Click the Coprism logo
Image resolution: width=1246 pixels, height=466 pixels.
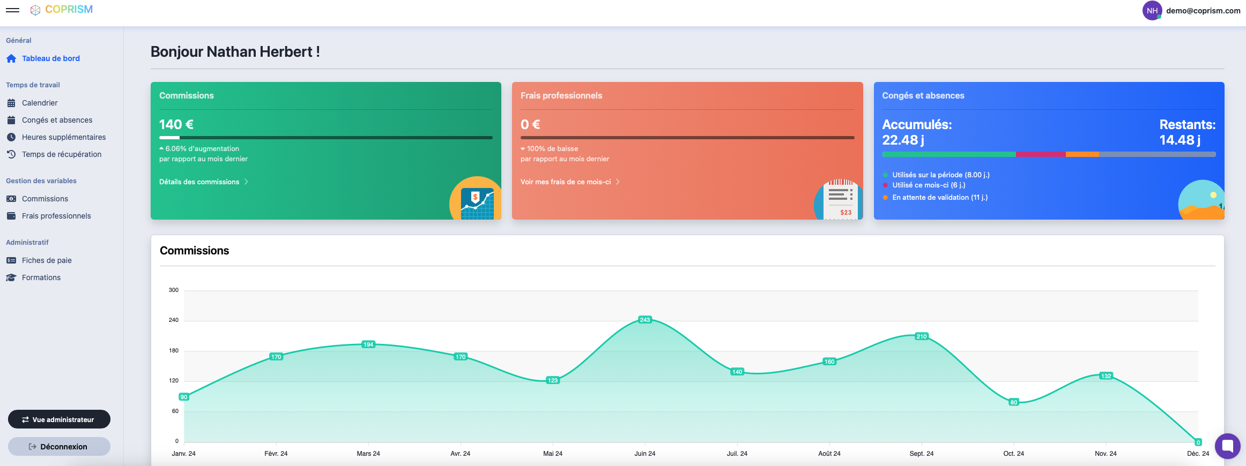(x=62, y=10)
